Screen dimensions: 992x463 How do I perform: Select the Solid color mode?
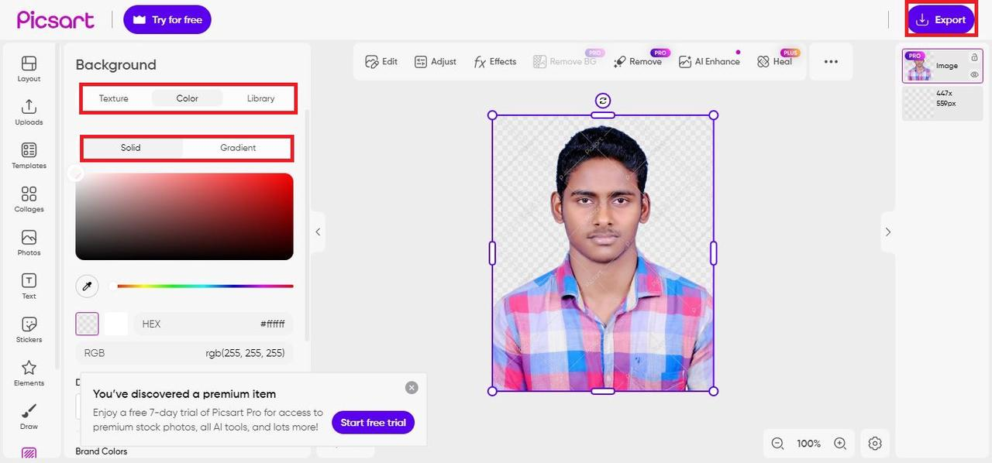click(x=131, y=148)
